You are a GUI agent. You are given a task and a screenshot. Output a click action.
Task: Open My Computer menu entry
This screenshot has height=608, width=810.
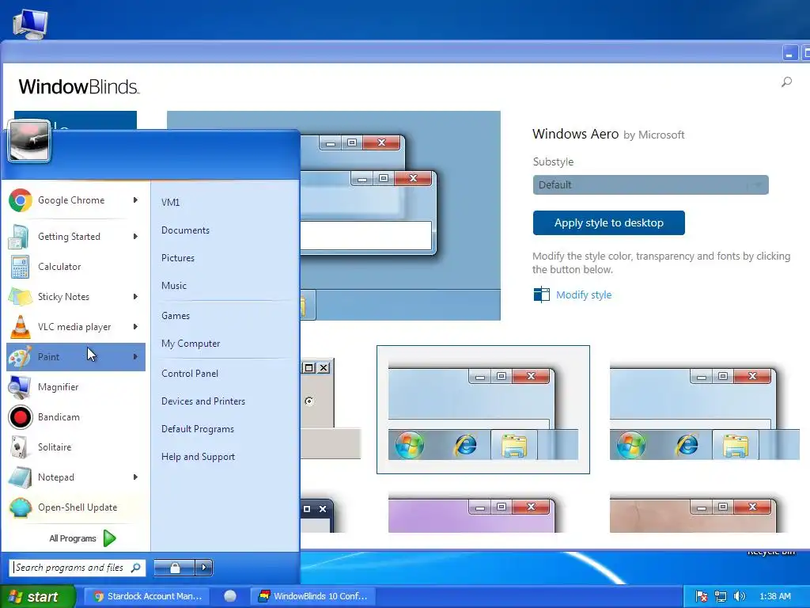coord(191,344)
